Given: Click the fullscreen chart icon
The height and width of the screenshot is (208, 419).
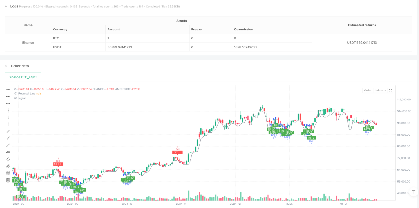Looking at the screenshot, I should coord(390,90).
